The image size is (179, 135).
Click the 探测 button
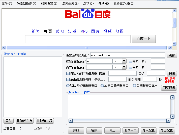tap(172, 73)
